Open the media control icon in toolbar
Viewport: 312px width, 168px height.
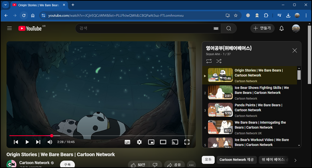[279, 16]
